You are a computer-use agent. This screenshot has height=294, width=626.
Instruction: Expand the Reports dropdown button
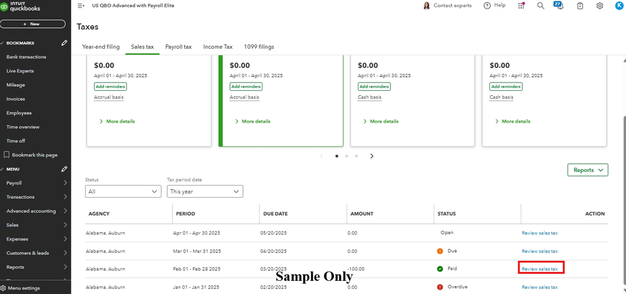587,170
